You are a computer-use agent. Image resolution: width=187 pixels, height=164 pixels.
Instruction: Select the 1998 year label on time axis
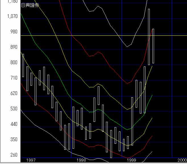[81, 160]
